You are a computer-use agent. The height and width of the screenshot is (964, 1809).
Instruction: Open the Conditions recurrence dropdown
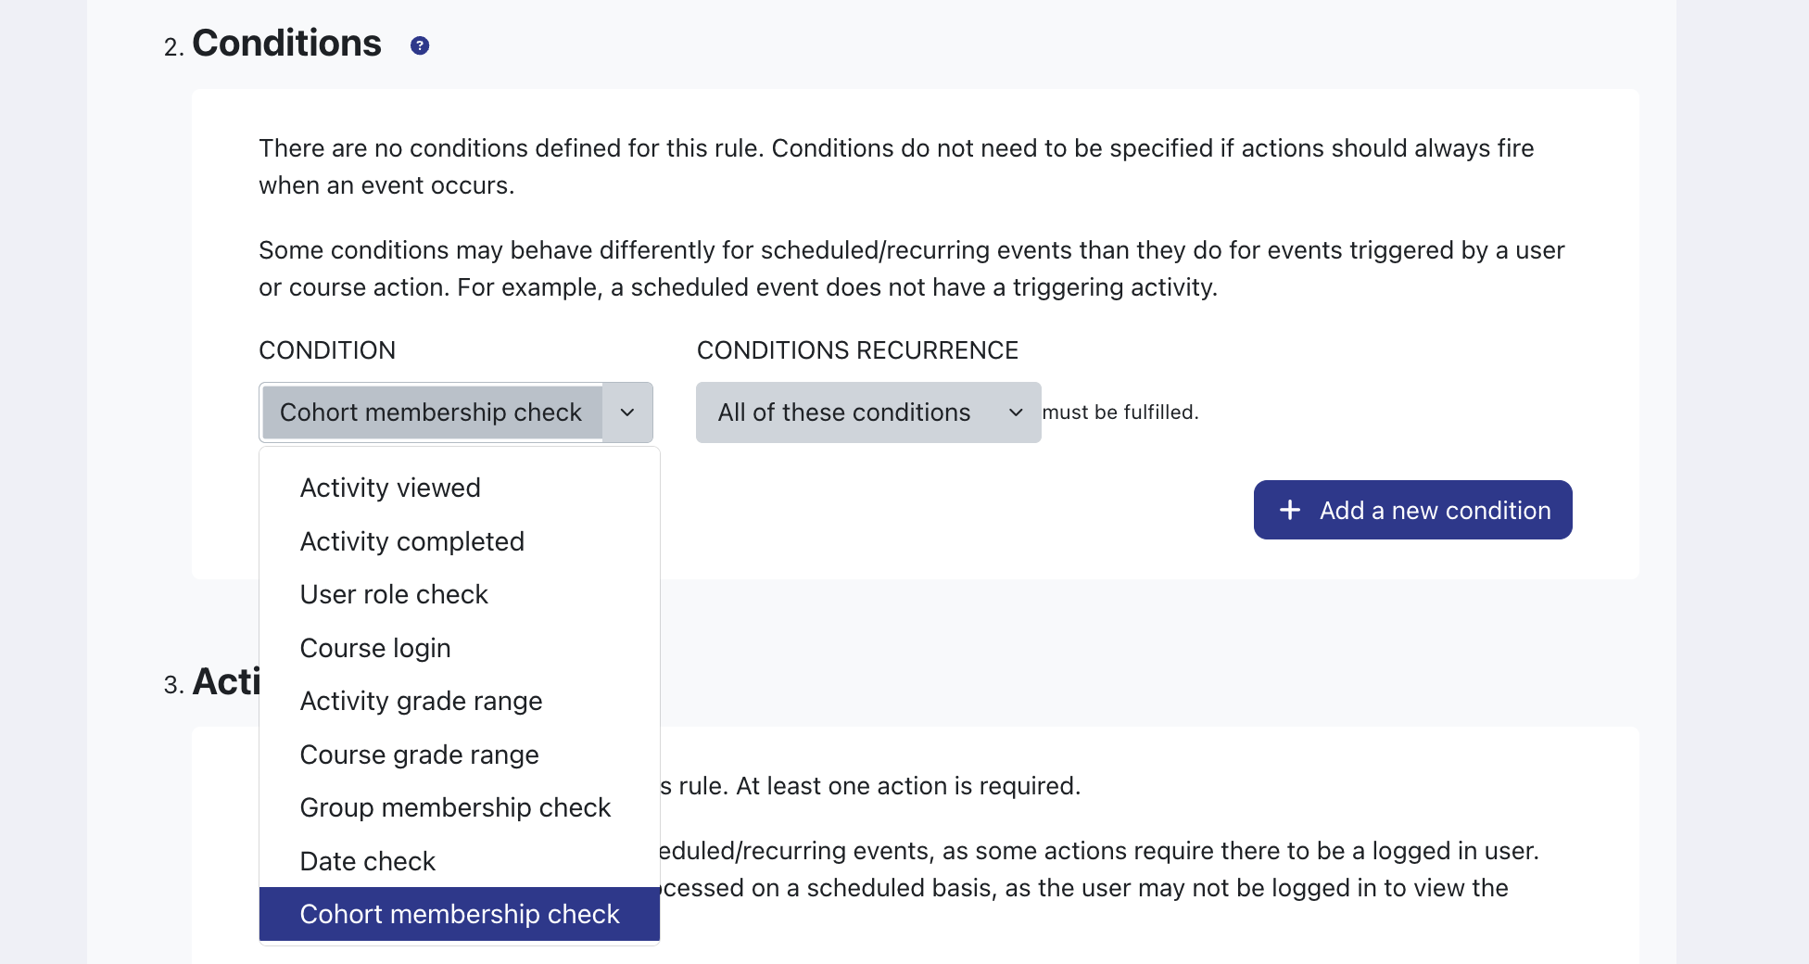pyautogui.click(x=868, y=412)
